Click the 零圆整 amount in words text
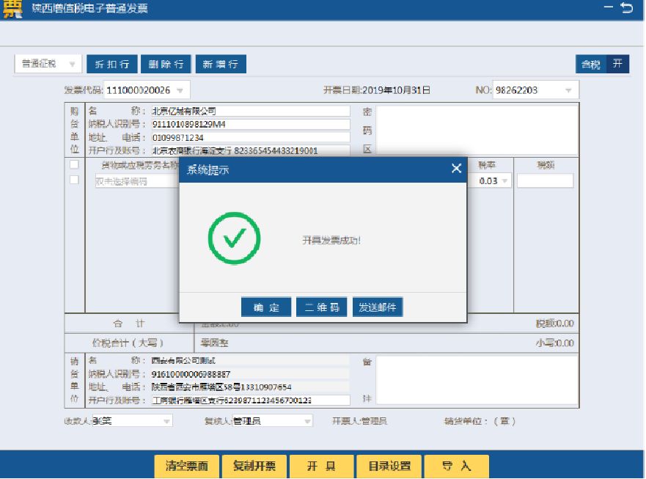This screenshot has height=479, width=646. (x=214, y=343)
